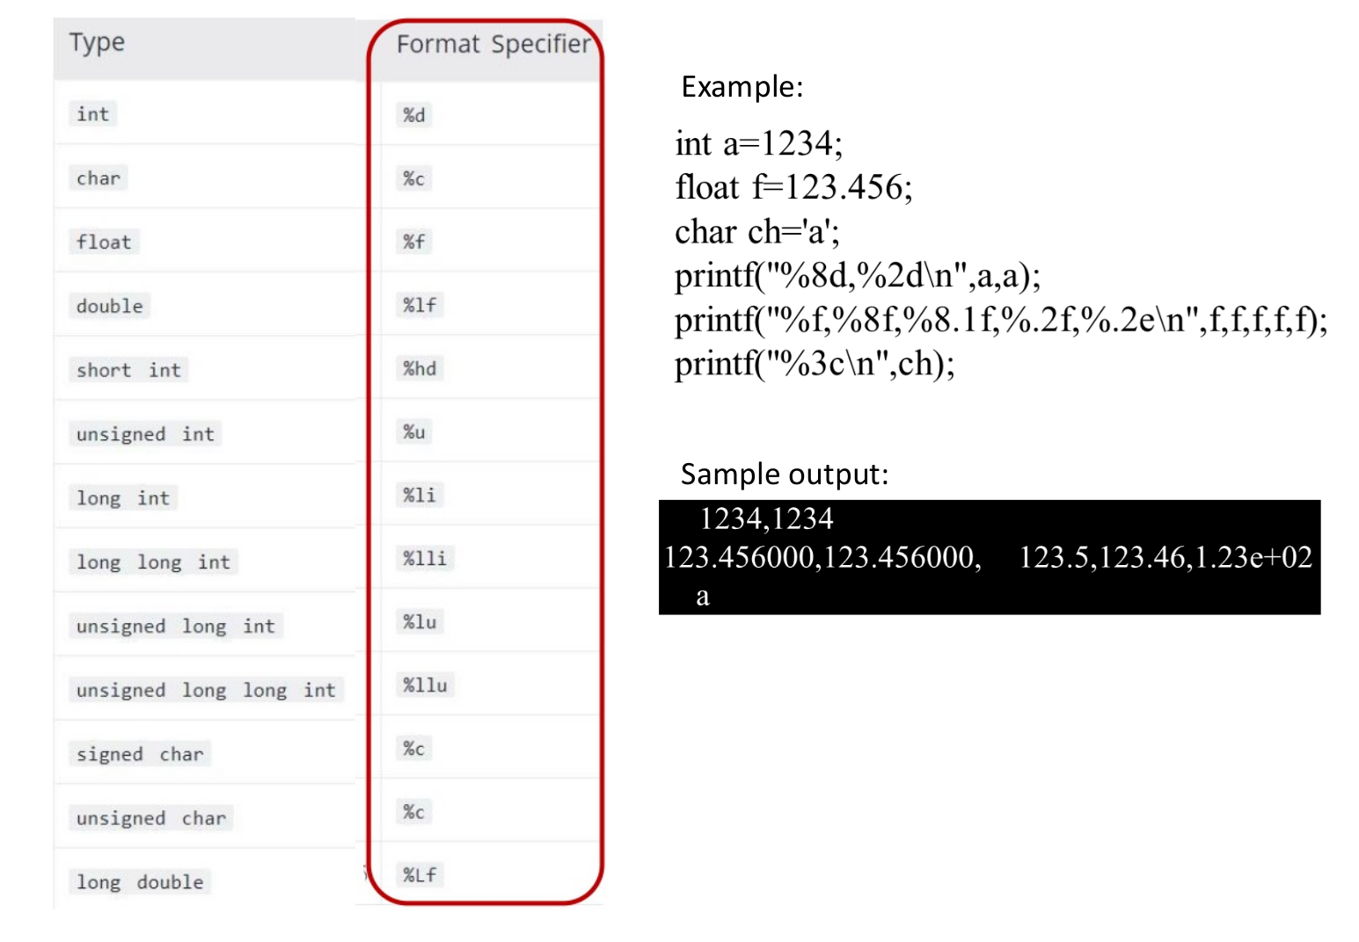This screenshot has height=942, width=1359.
Task: Click the 'Format Specifier' column header
Action: [493, 44]
